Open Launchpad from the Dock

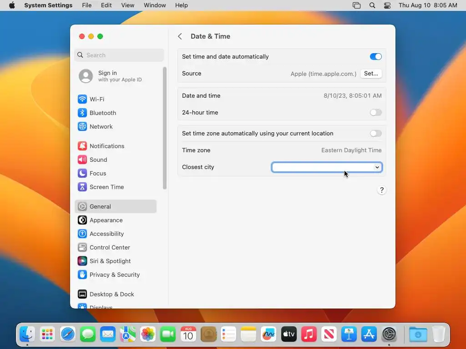[x=47, y=335]
